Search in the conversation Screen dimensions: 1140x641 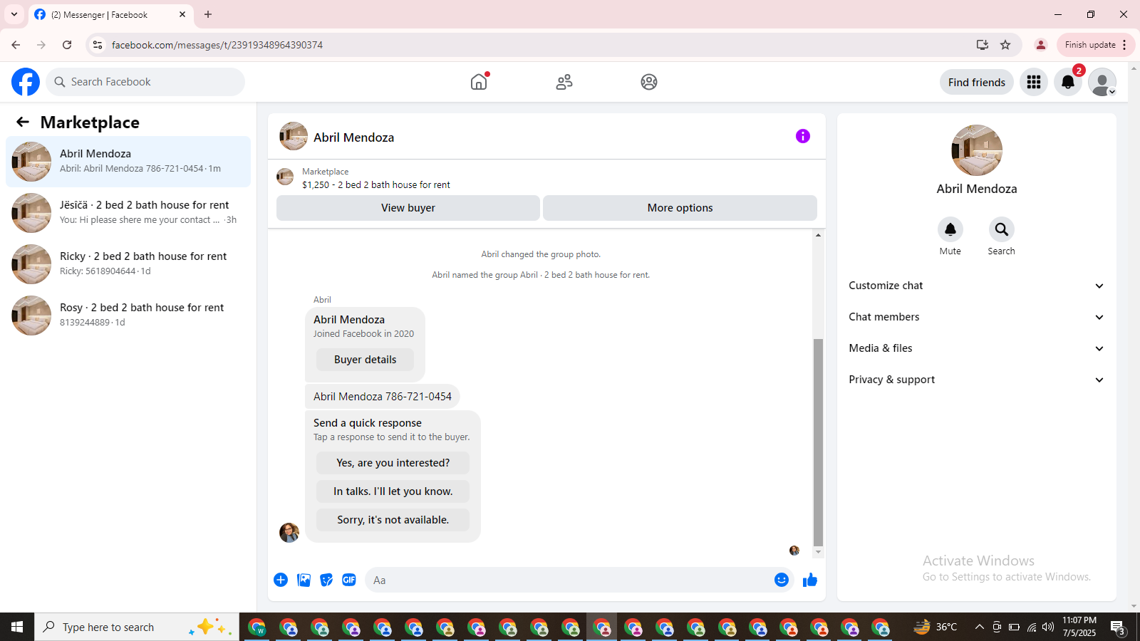click(x=1002, y=229)
